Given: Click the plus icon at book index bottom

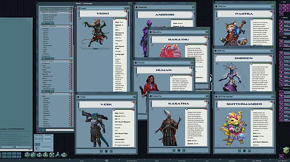Looking at the screenshot, I should [x=40, y=130].
